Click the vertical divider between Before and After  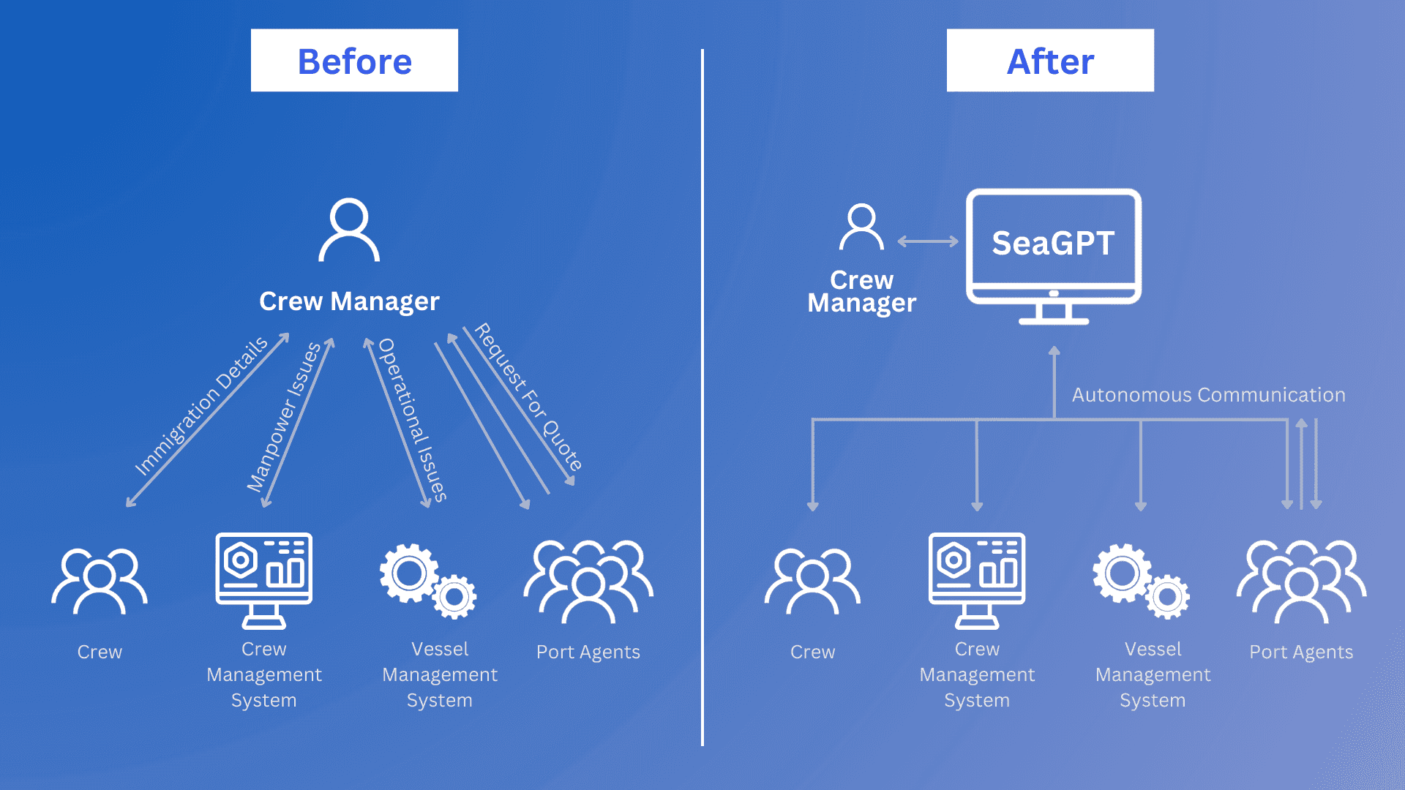(x=702, y=396)
